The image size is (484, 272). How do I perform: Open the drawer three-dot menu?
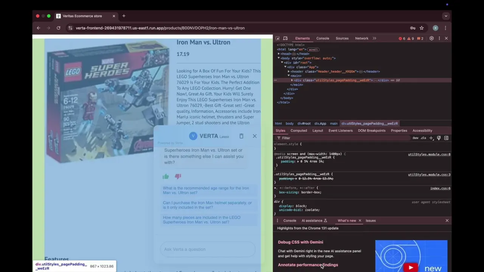277,221
